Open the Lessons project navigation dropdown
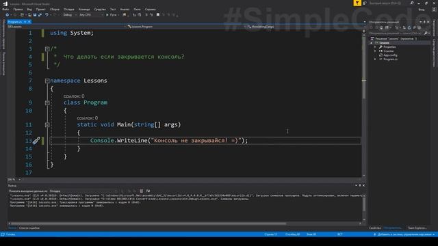Viewport: 438px width, 246px height. (x=66, y=27)
